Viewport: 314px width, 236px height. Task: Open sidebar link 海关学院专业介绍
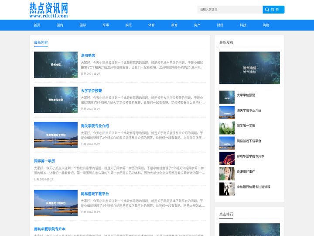click(249, 111)
